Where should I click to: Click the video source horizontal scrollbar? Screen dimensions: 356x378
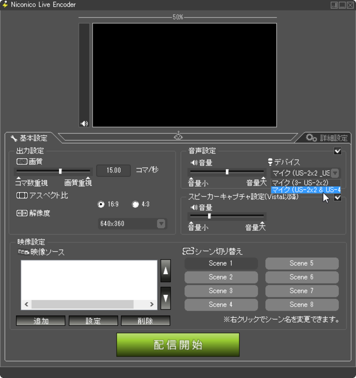82,304
